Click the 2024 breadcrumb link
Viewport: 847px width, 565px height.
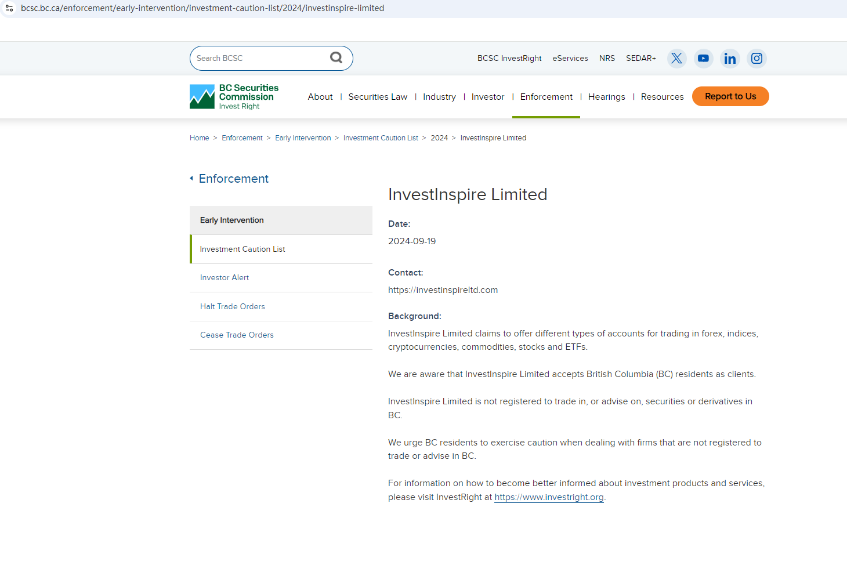439,138
